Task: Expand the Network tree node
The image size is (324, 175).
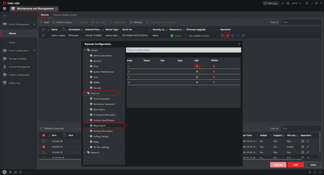Action: (x=85, y=153)
